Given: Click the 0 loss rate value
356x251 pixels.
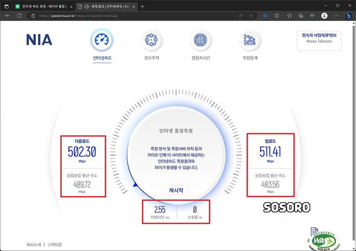Looking at the screenshot, I should pyautogui.click(x=195, y=210).
